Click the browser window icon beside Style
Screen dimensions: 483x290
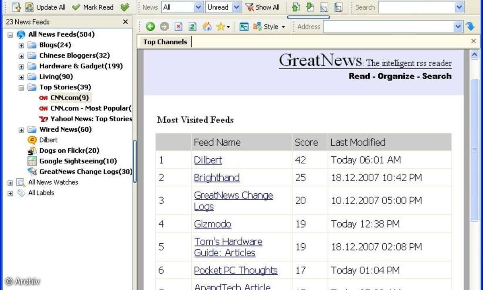coord(244,27)
